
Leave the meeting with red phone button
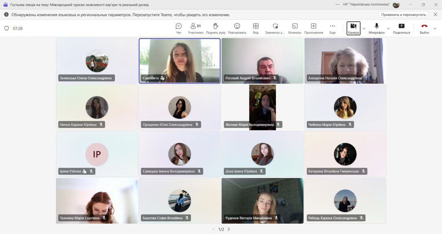point(424,28)
